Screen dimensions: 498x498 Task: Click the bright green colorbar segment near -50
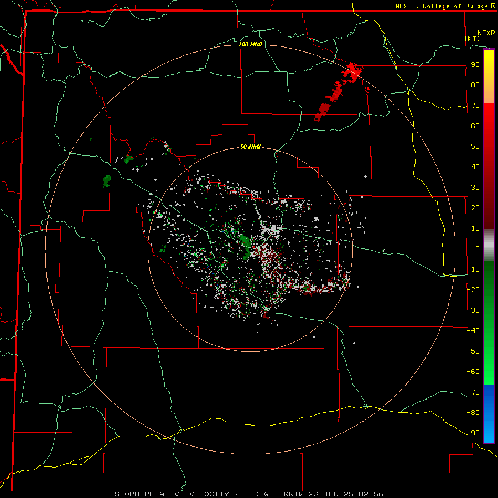click(x=489, y=351)
